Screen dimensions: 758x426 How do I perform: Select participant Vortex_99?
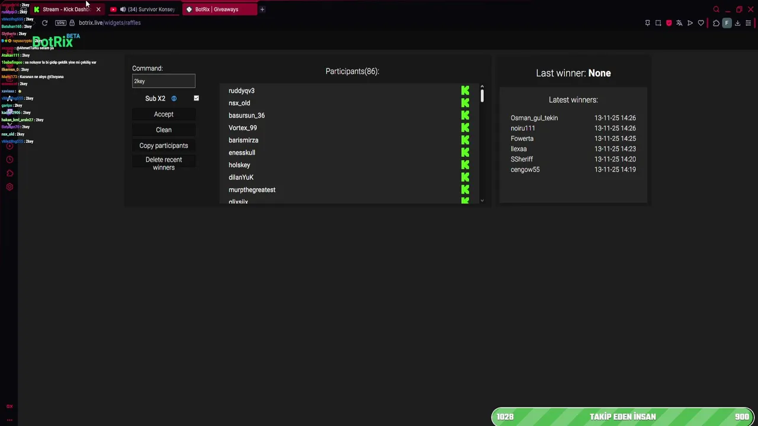(x=243, y=128)
